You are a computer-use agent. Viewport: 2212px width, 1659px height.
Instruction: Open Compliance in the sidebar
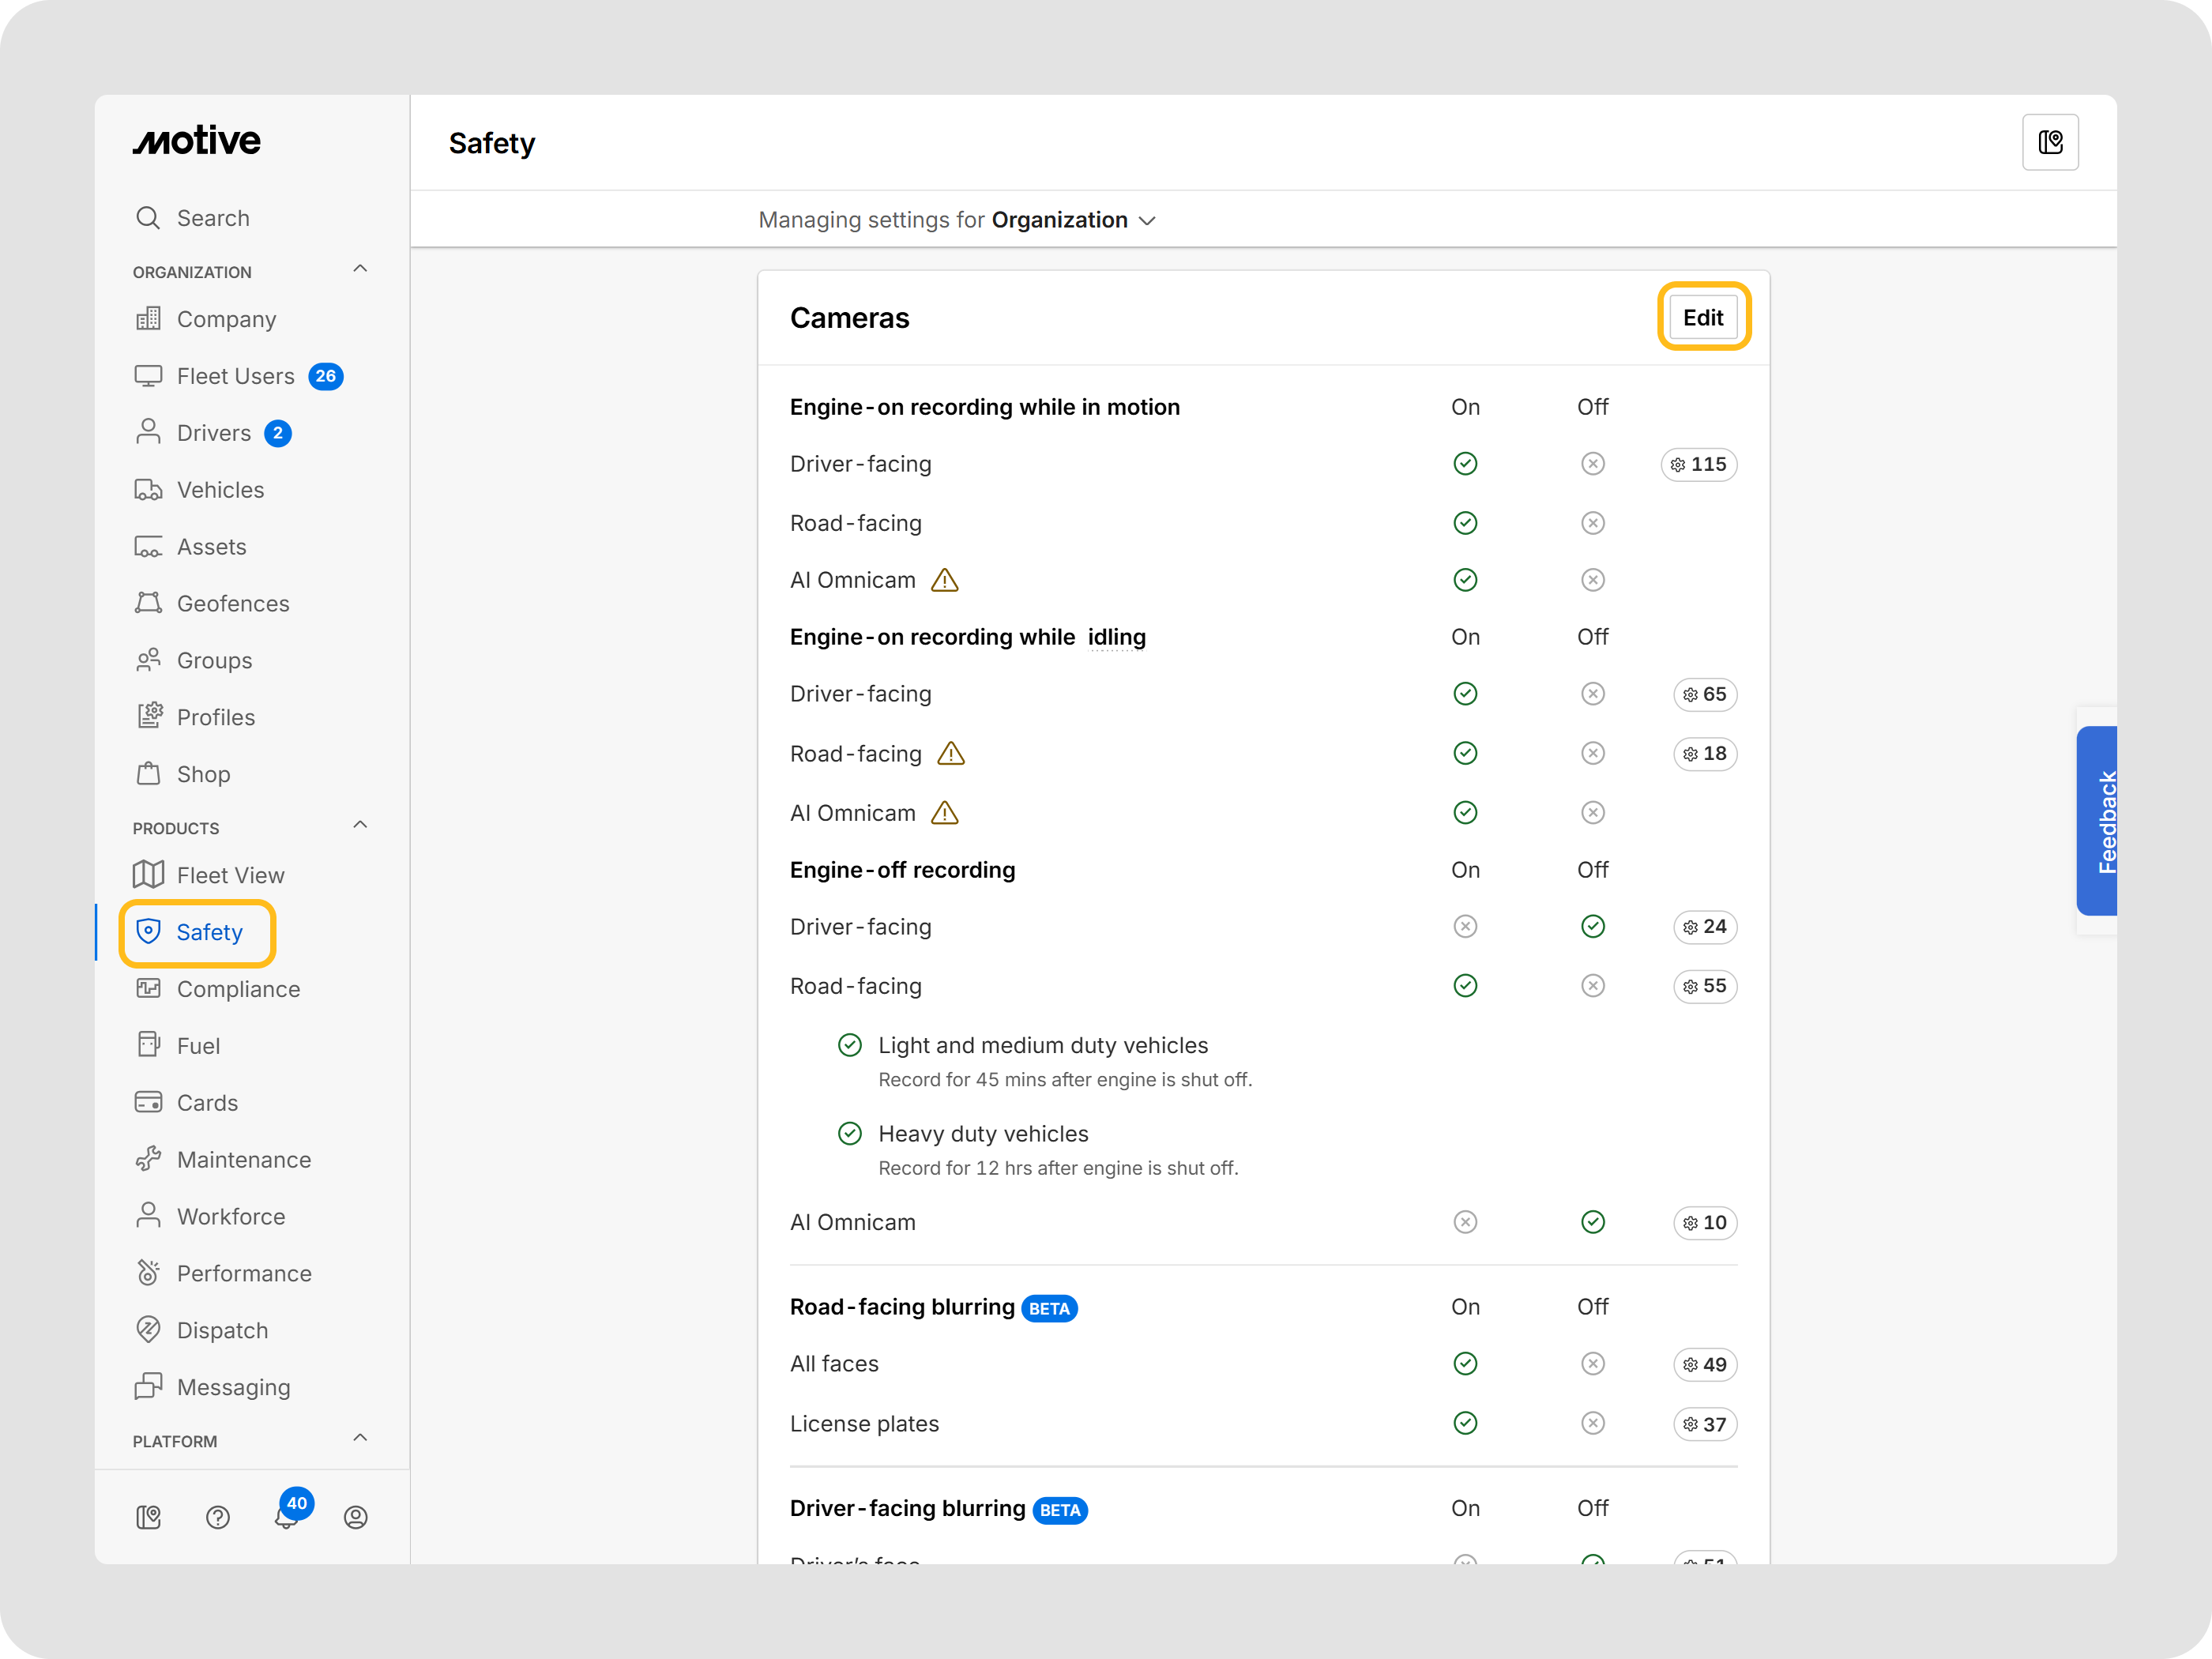(x=218, y=989)
